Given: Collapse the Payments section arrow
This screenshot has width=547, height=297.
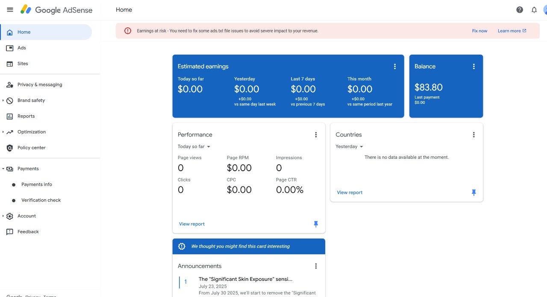Looking at the screenshot, I should [x=3, y=169].
